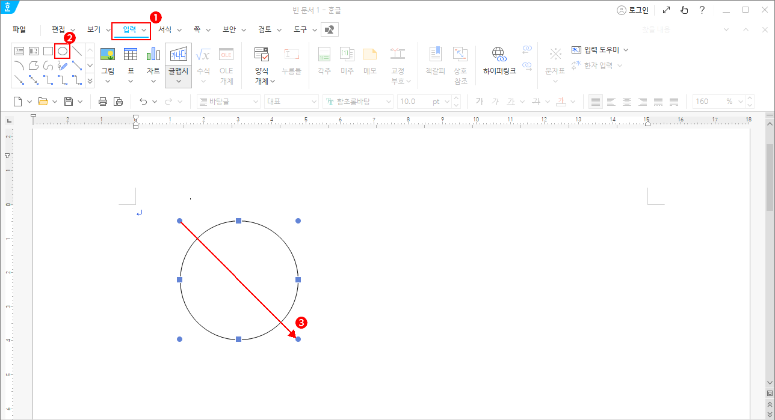Open the 검토 menu
This screenshot has width=775, height=420.
point(264,29)
